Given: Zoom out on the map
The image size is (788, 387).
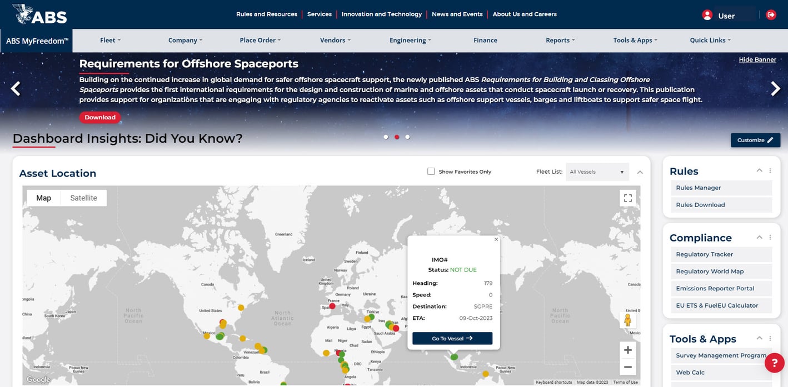Looking at the screenshot, I should 628,367.
